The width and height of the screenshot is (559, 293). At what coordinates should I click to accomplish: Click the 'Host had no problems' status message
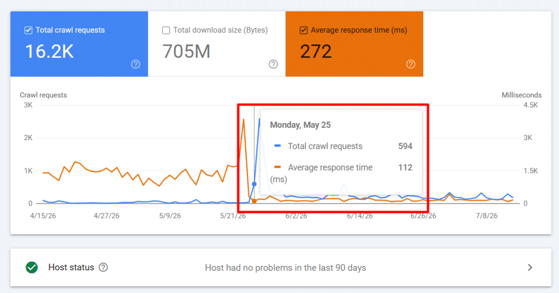286,268
